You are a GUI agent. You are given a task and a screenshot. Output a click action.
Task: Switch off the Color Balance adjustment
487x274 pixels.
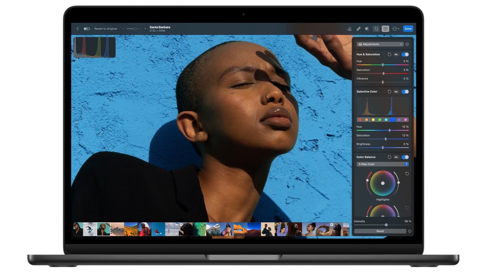(405, 157)
